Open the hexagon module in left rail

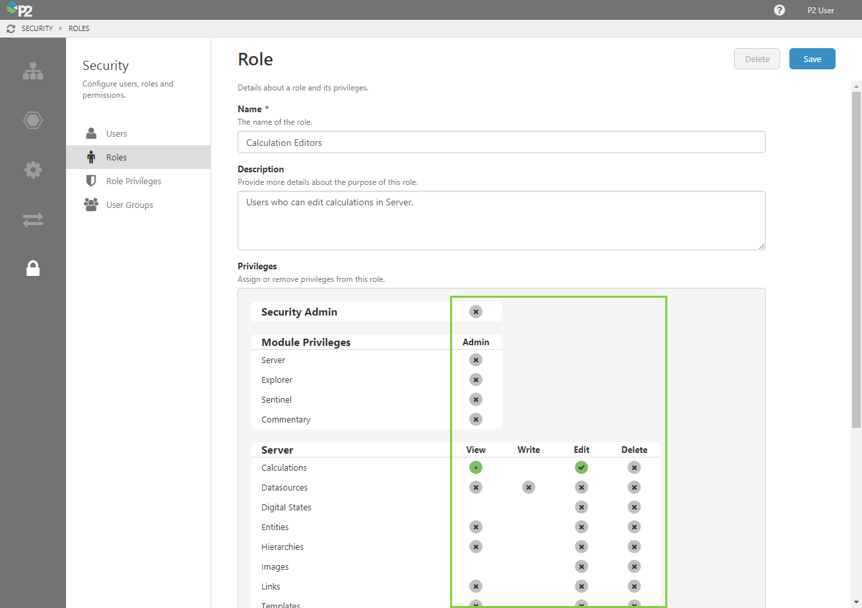coord(33,120)
